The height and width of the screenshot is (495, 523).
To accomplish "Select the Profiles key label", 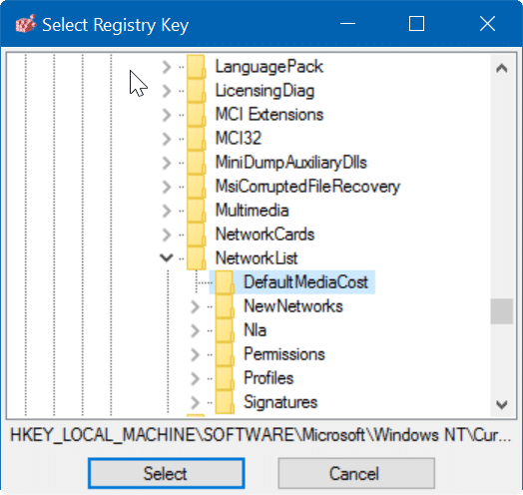I will (x=268, y=378).
